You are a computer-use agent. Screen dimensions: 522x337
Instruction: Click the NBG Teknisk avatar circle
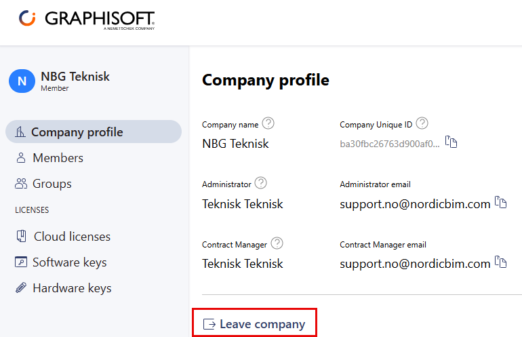pos(22,81)
